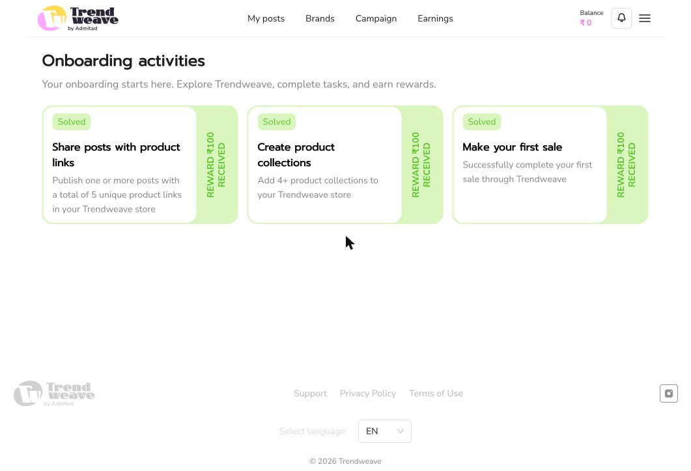Screen dimensions: 691x471
Task: Open the Brands section
Action: 320,18
